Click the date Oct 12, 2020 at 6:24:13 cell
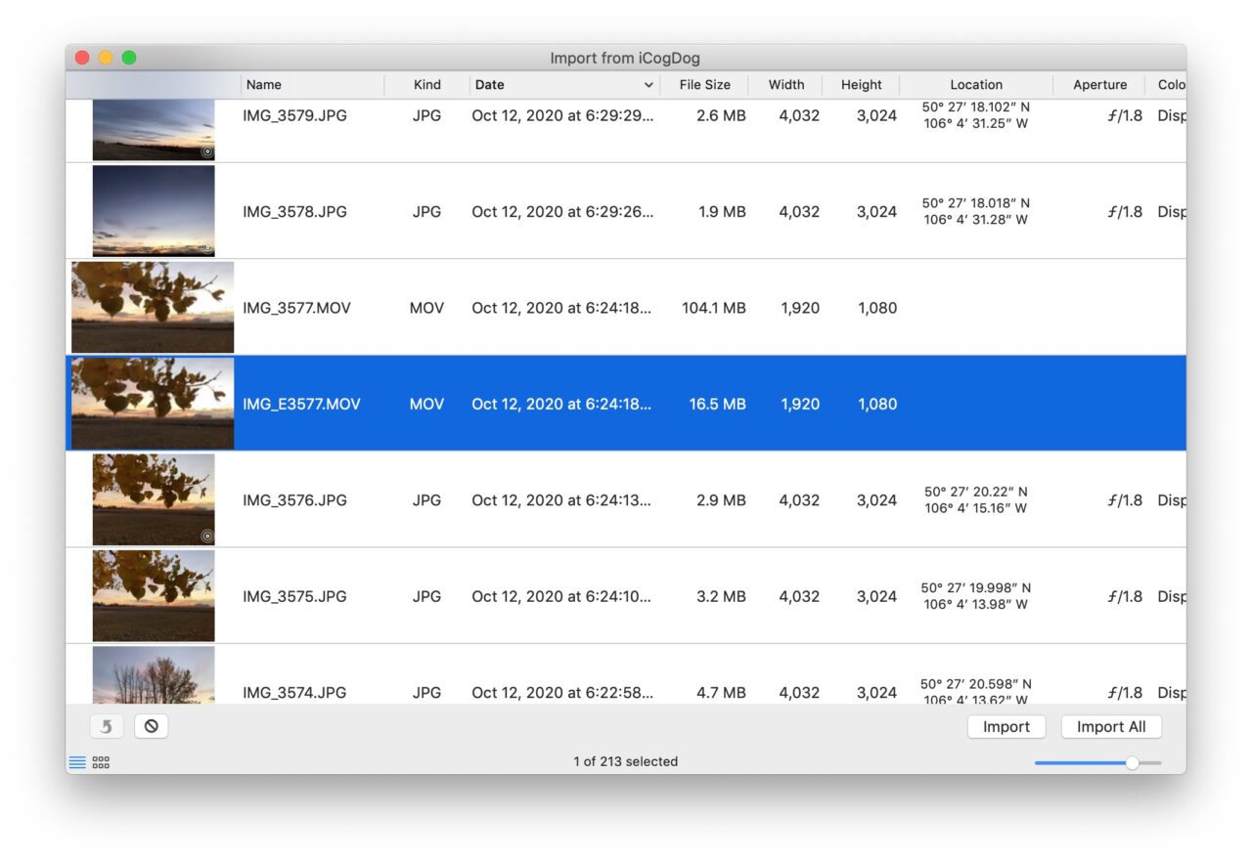 562,499
